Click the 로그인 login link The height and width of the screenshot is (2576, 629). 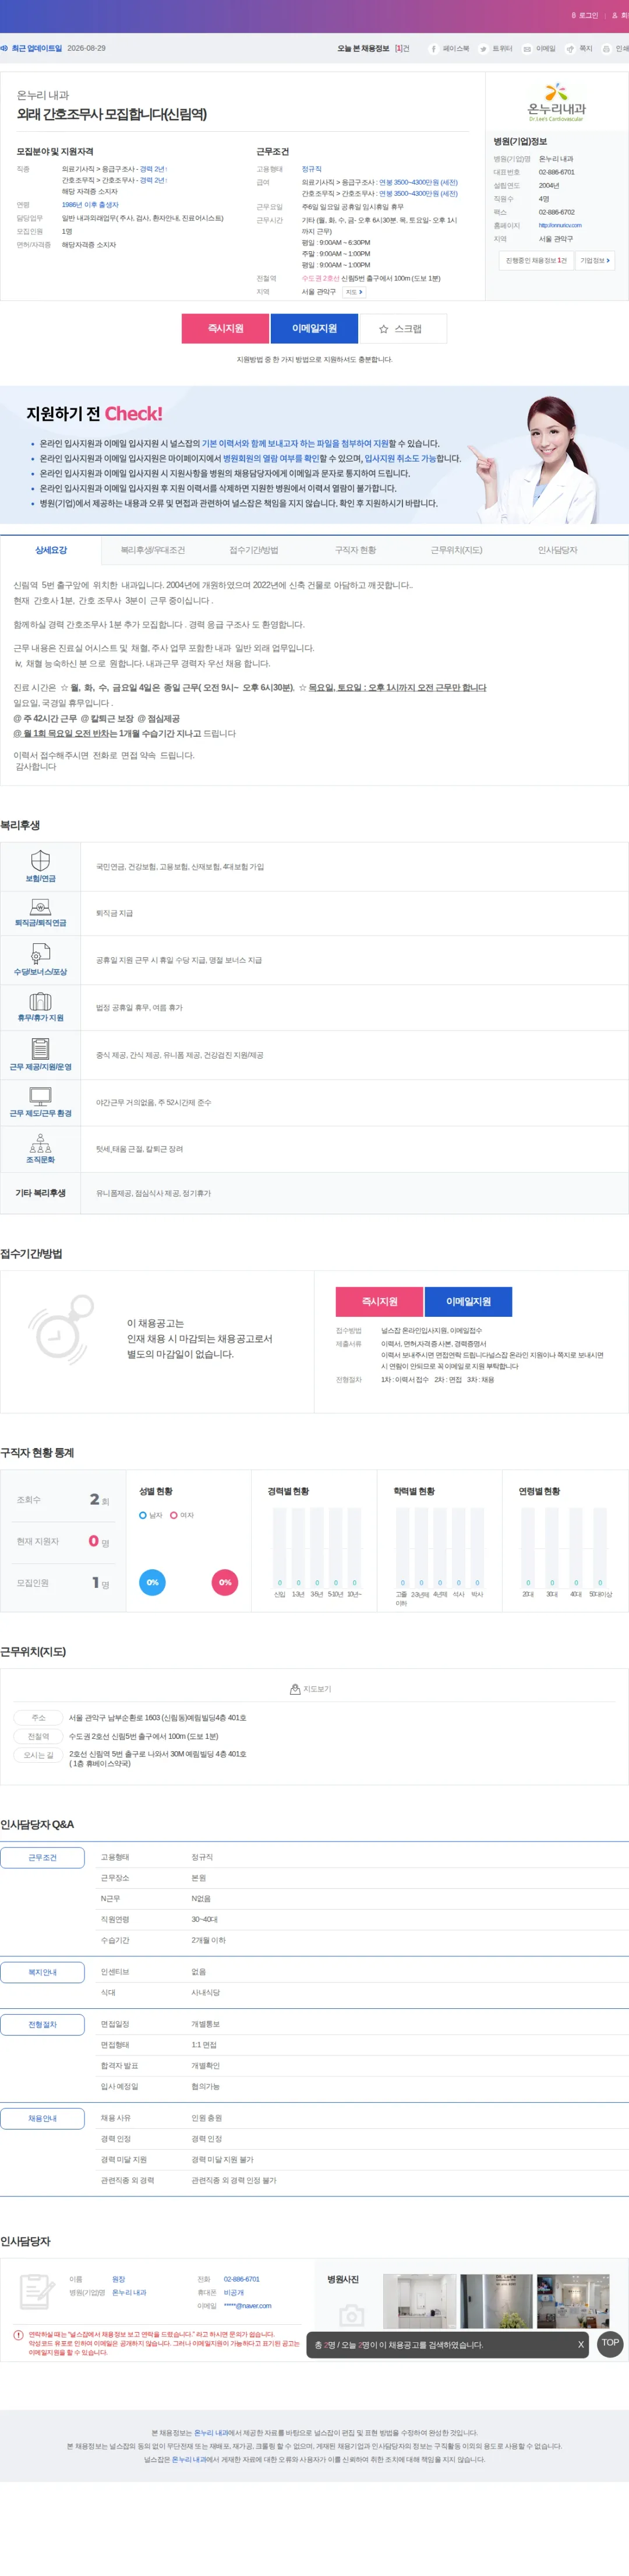[x=584, y=16]
